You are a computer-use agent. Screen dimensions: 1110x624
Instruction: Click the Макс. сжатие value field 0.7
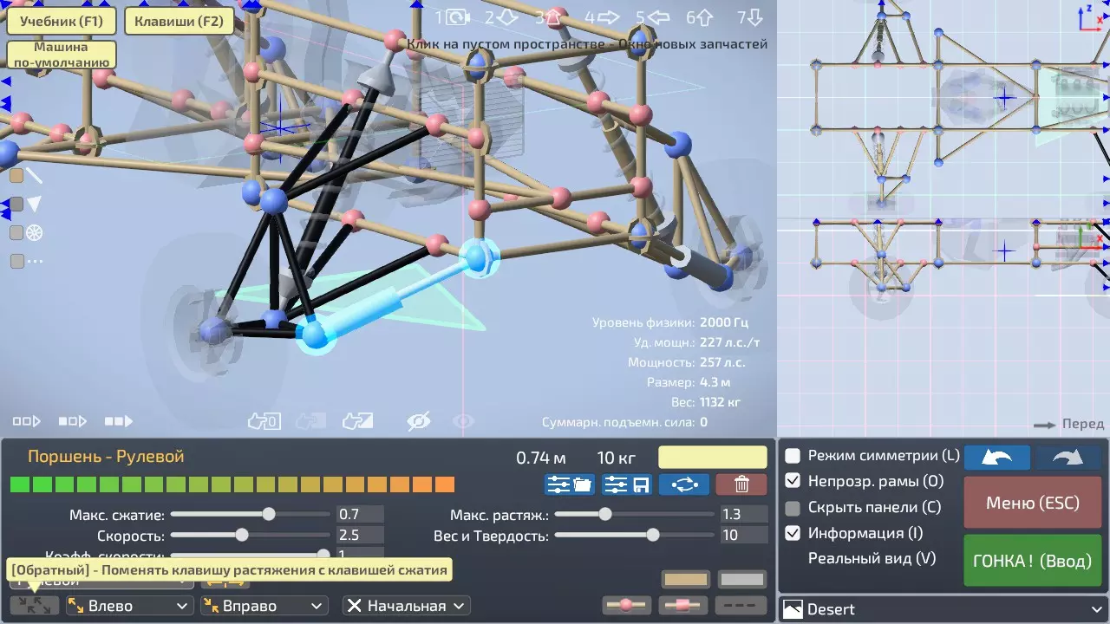pyautogui.click(x=360, y=514)
